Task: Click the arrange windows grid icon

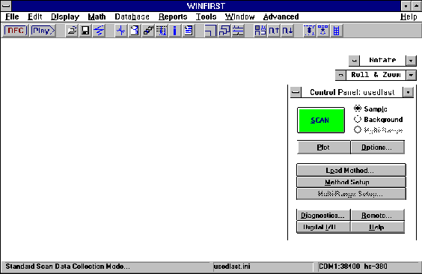Action: [260, 31]
